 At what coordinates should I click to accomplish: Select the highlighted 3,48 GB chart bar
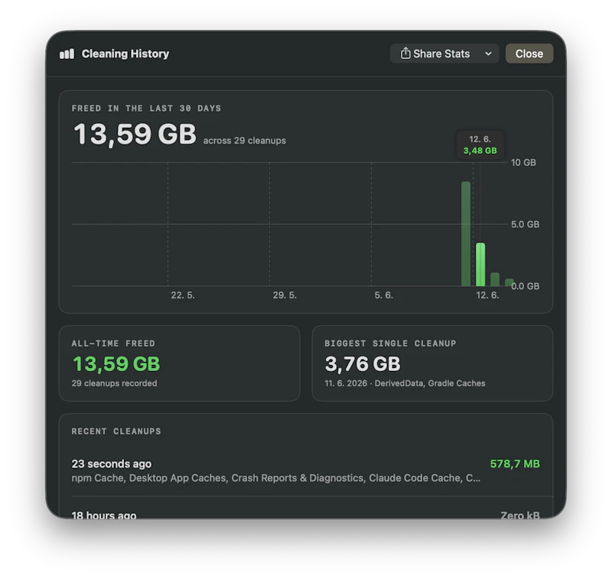(480, 265)
